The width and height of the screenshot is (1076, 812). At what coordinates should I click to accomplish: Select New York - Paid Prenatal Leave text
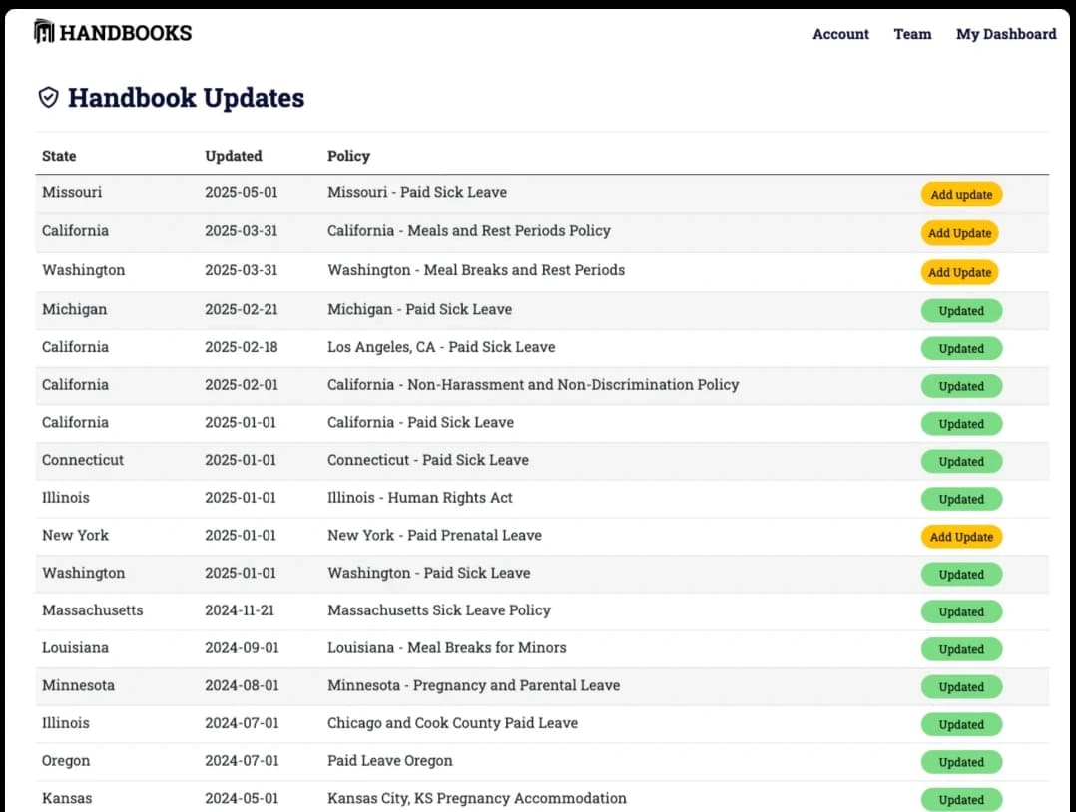click(434, 535)
